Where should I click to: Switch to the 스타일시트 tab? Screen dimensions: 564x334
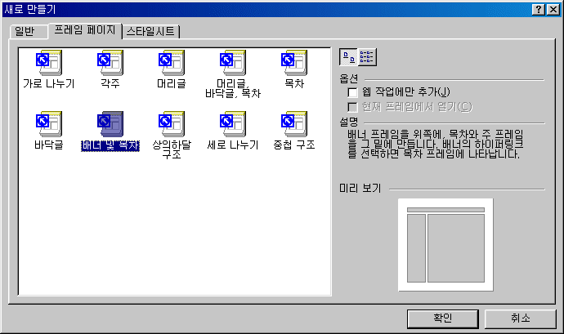150,32
